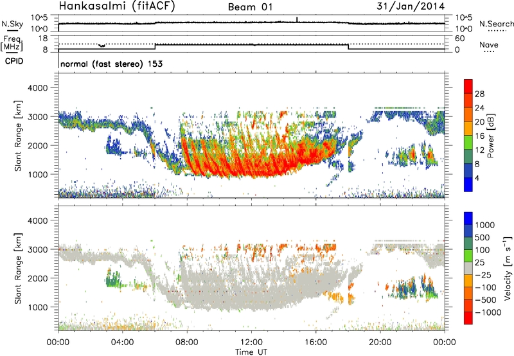Pick the gray segment between 25 and -25 velocity
Screen dimensions: 514x356
click(468, 268)
